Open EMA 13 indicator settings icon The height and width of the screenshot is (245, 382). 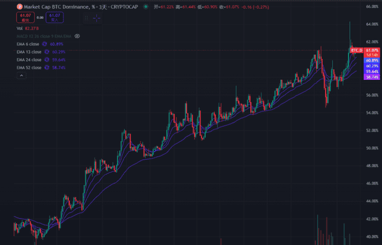47,52
